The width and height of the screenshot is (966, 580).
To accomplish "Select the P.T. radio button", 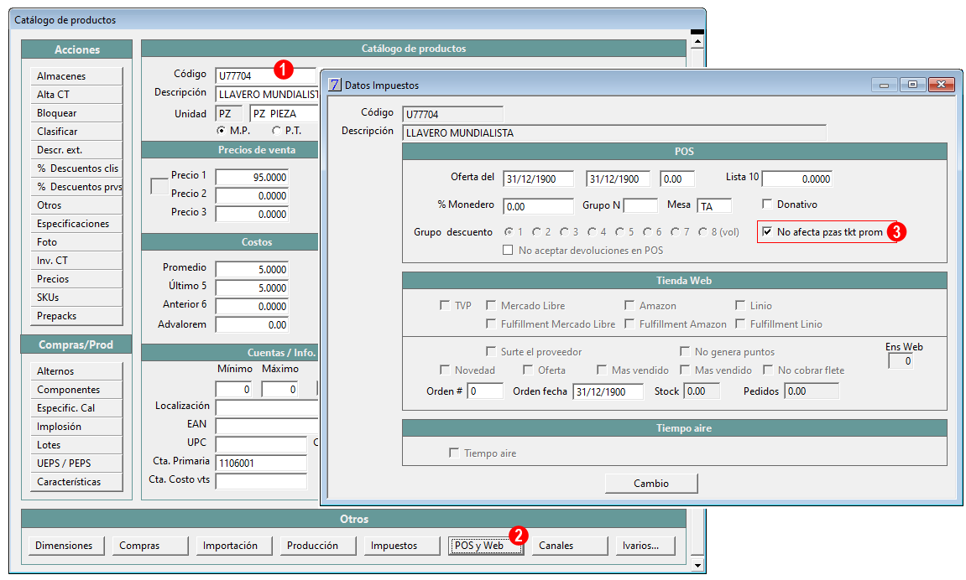I will coord(277,131).
